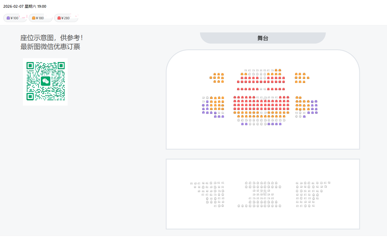The height and width of the screenshot is (241, 387).
Task: Click the WeChat QR code image
Action: (x=45, y=82)
